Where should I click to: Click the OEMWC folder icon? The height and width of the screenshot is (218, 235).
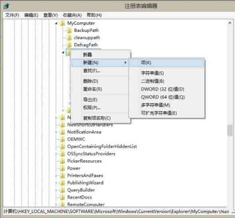[62, 139]
